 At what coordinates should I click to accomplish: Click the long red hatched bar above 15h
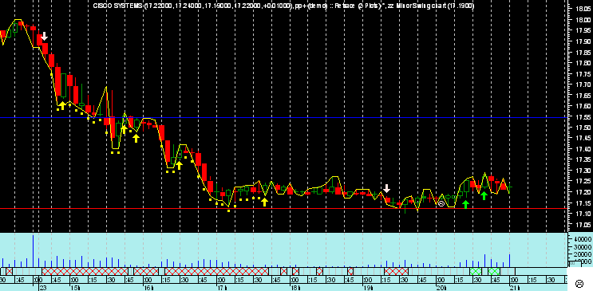point(85,271)
